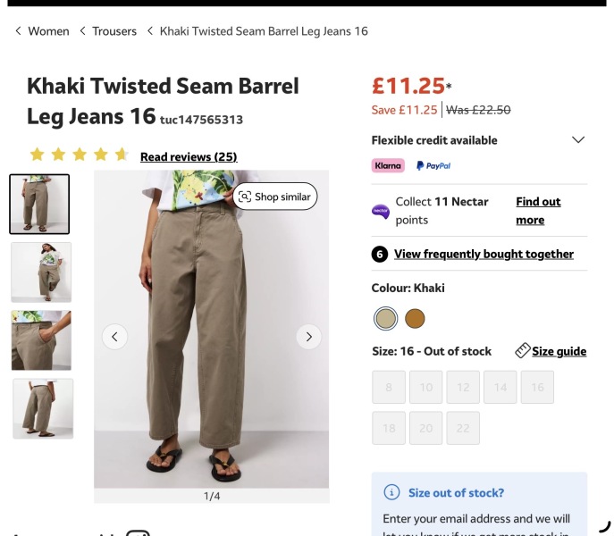Open Read reviews (25) link

pos(189,156)
